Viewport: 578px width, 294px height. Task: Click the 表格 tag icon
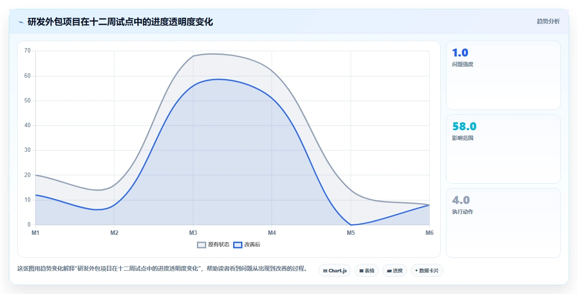(361, 271)
